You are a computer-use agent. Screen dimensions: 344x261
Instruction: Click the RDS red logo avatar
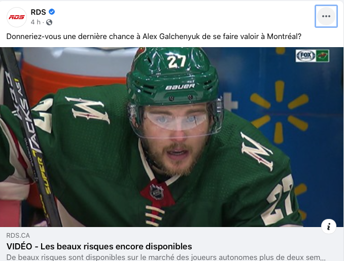[x=17, y=17]
